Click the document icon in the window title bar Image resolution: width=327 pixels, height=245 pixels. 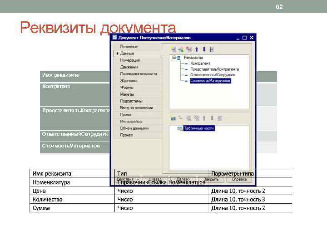[x=114, y=38]
